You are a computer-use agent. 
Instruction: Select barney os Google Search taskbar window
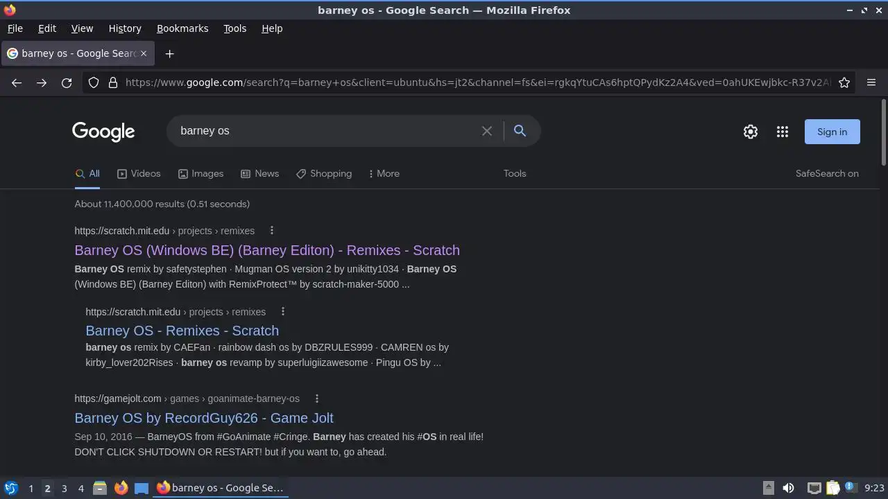[x=220, y=488]
